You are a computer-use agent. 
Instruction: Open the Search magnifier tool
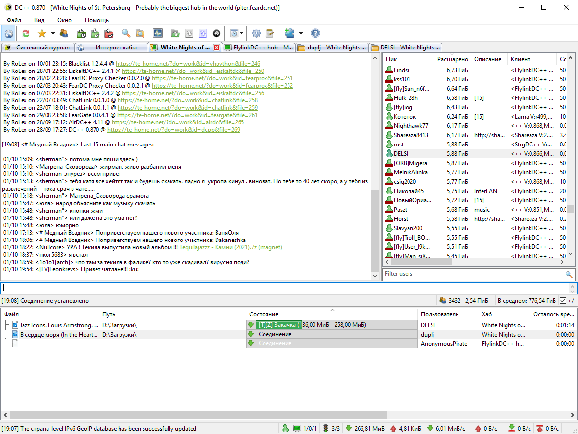point(126,33)
